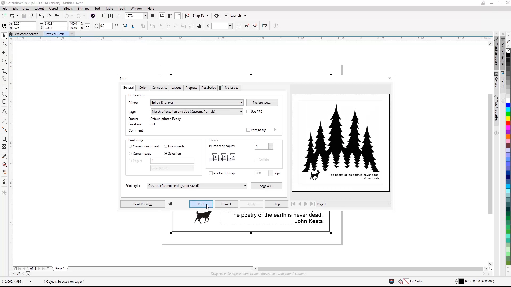Check the Print as bitmap option
This screenshot has height=287, width=511.
click(211, 173)
